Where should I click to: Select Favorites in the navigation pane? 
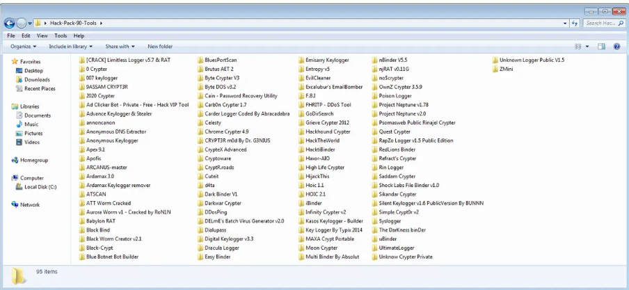(26, 62)
